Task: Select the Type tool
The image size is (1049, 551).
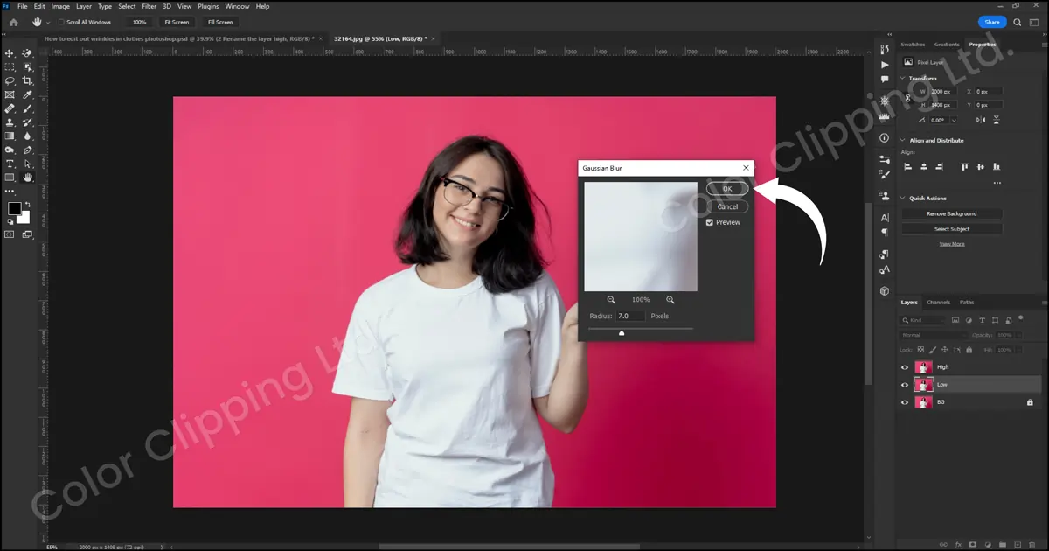Action: (x=10, y=164)
